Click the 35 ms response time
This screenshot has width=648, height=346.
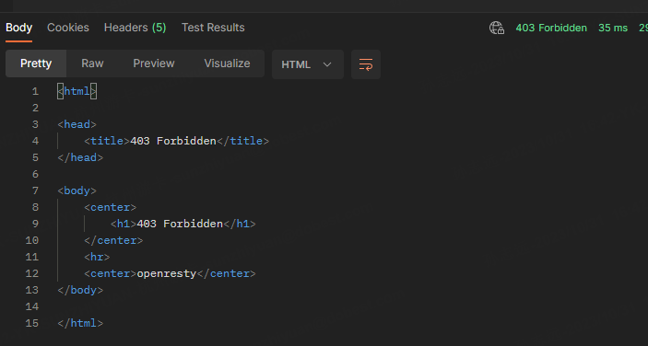point(613,28)
